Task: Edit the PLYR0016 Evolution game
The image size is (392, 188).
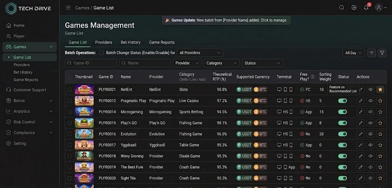Action: point(361,134)
